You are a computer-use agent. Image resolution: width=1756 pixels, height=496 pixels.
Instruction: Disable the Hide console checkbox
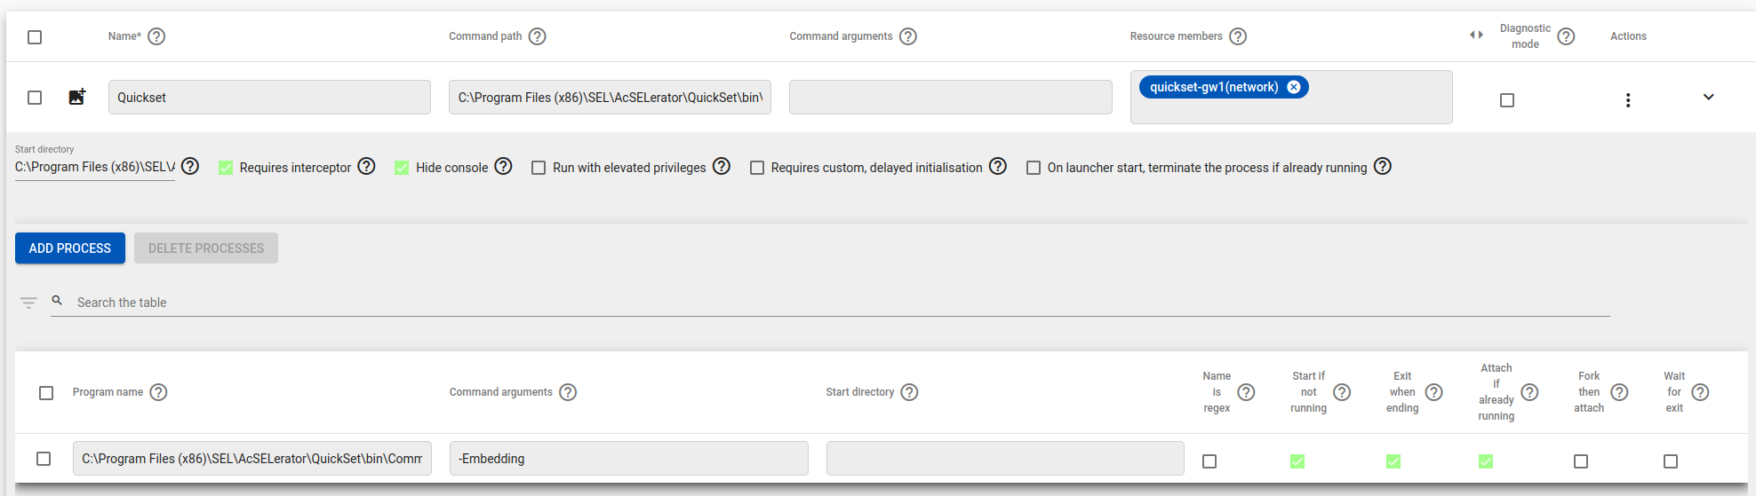402,168
